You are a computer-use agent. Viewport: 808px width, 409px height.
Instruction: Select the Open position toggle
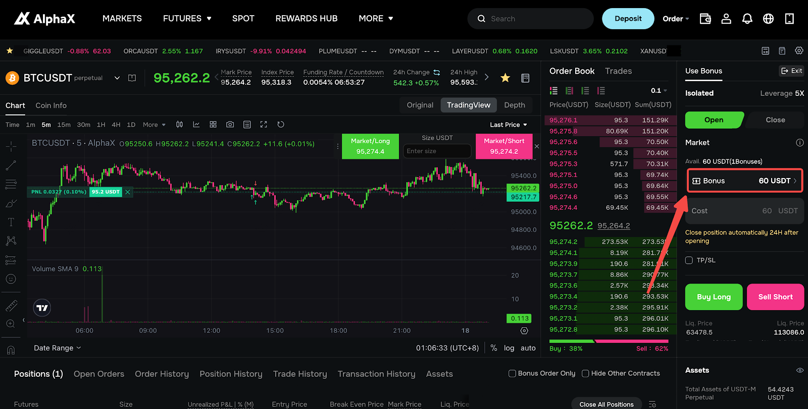(714, 120)
